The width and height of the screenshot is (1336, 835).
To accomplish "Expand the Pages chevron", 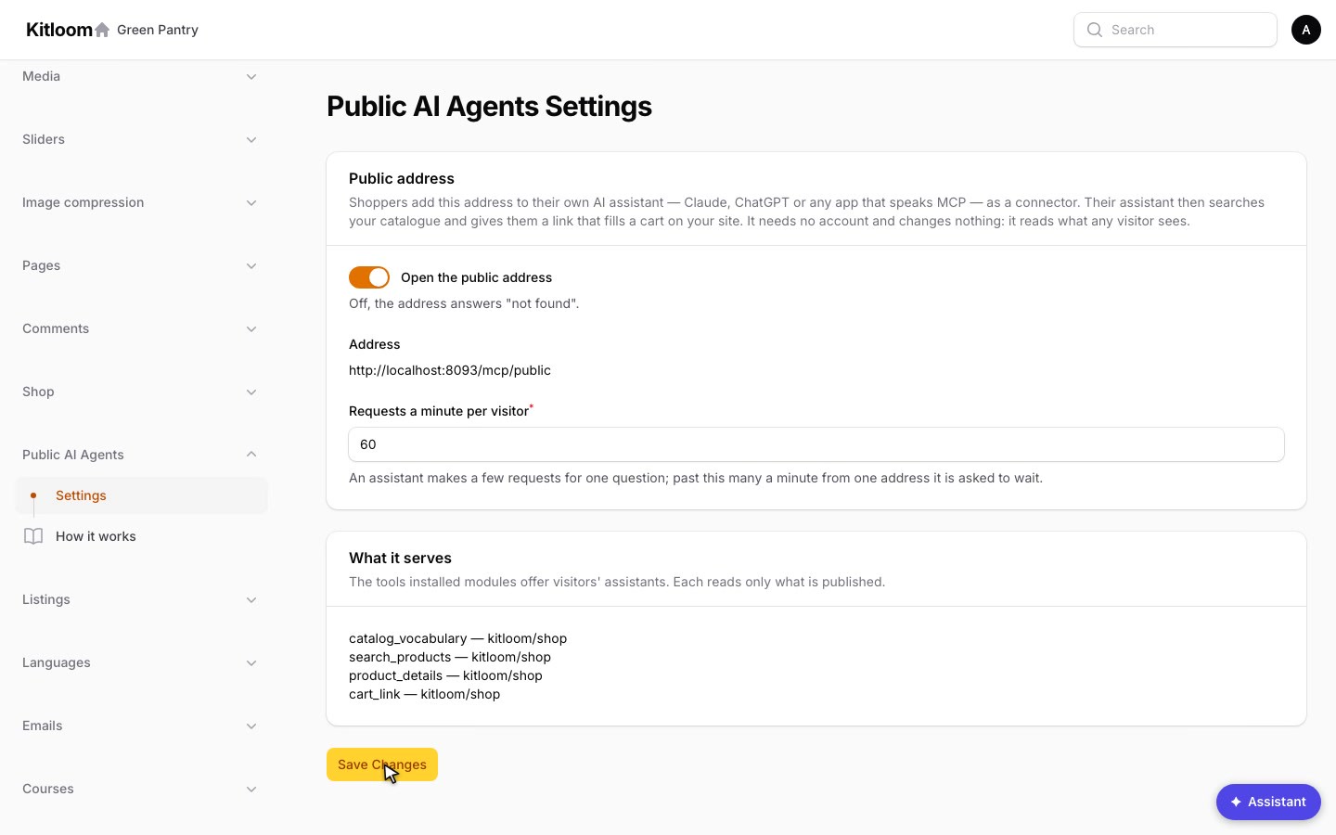I will point(251,266).
